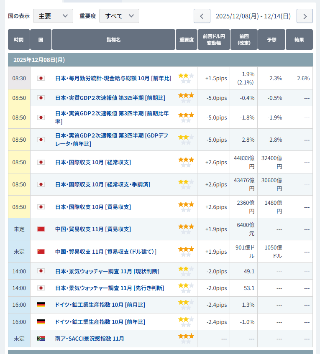Screen dimensions: 320x354
Task: Open 中国・貿易収支 11月 [貿易収支] link
Action: (x=93, y=229)
